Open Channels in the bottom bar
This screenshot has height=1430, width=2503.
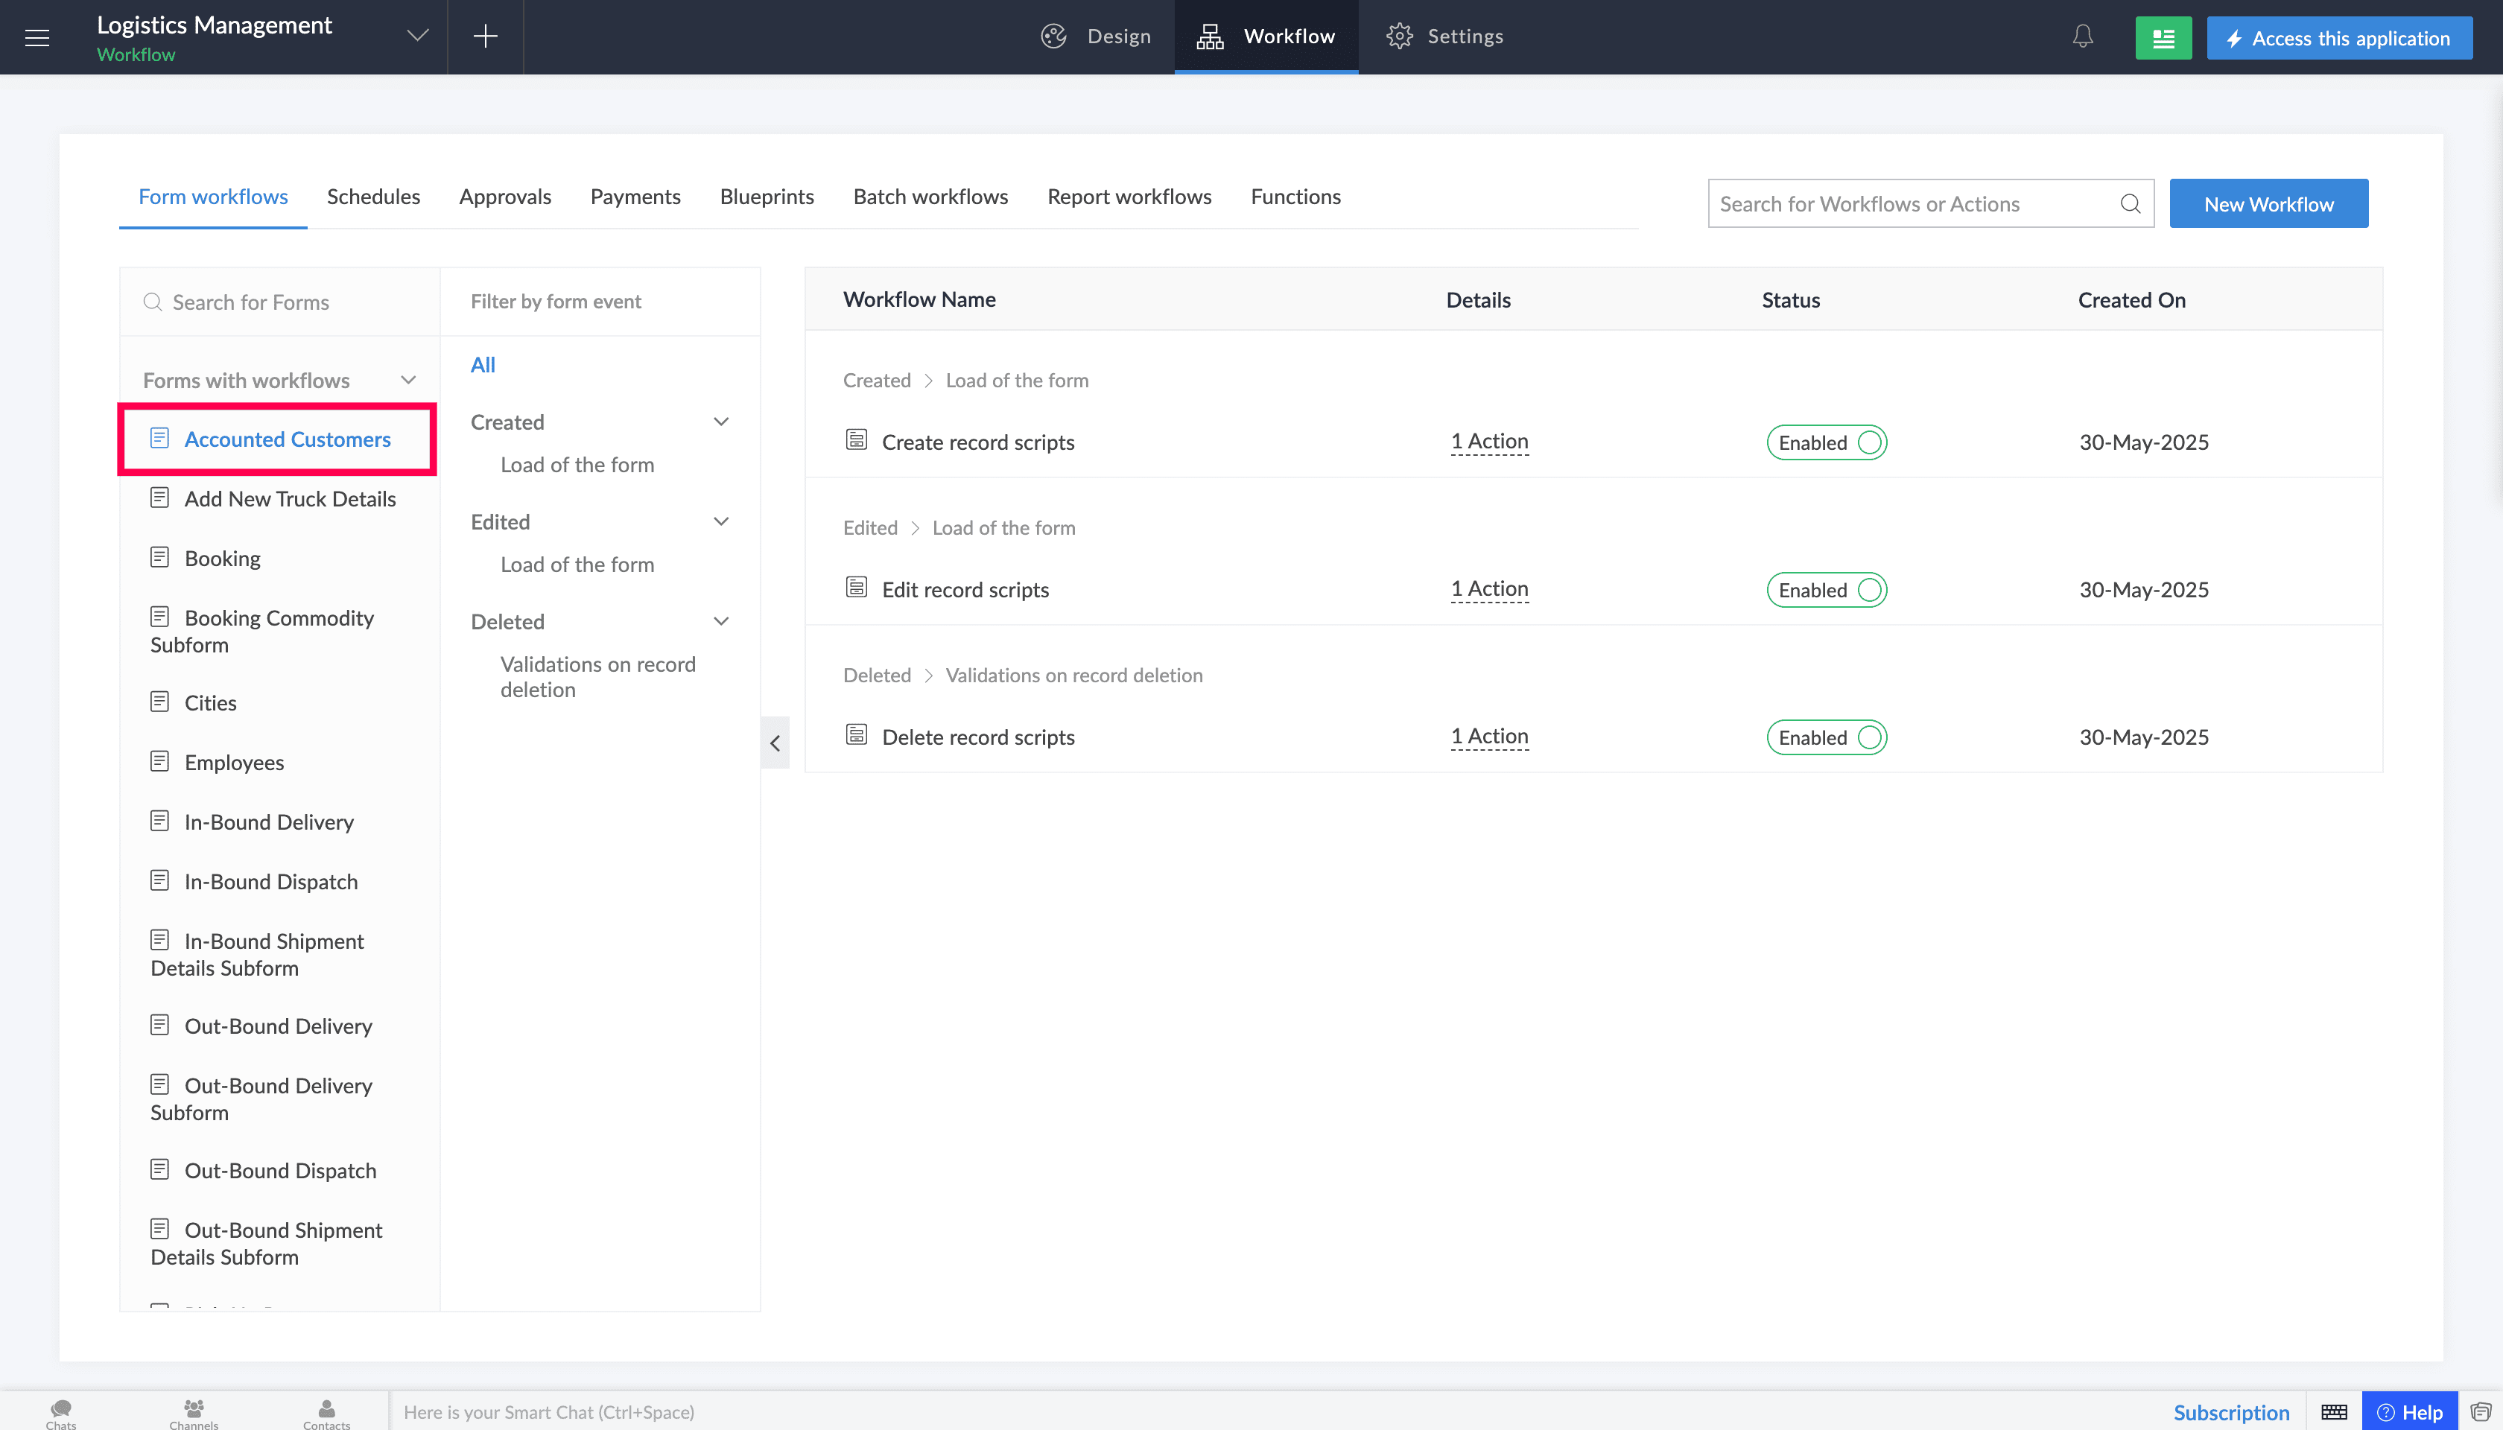tap(194, 1414)
